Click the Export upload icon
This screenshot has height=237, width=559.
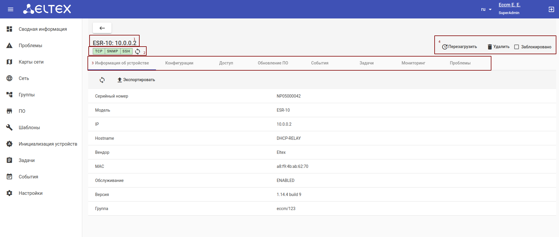pos(120,80)
